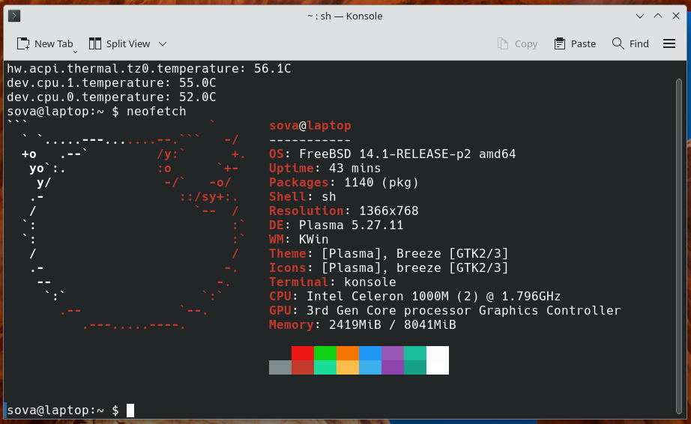Maximize the Konsole window
691x424 pixels.
click(658, 16)
